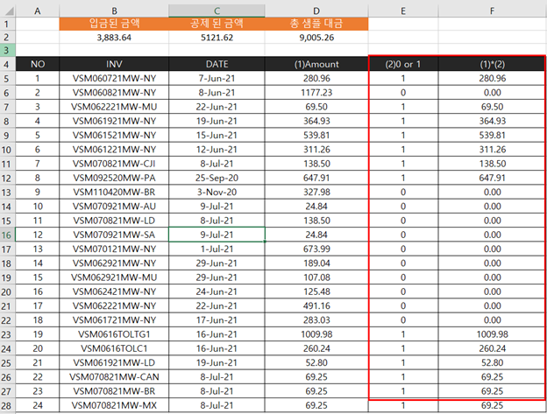Select invoice VSM070821MW-CJI cell
Viewport: 547px width, 414px height.
point(114,164)
